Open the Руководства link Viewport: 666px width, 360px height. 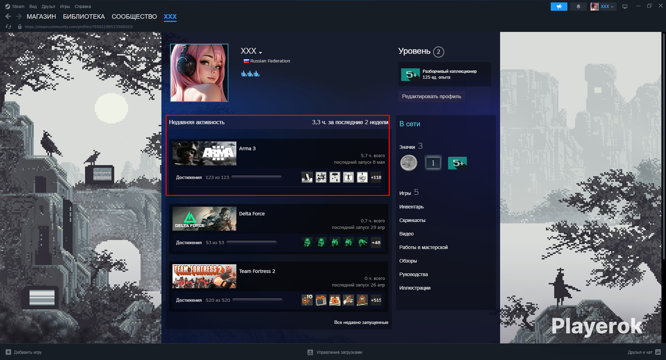(x=414, y=274)
